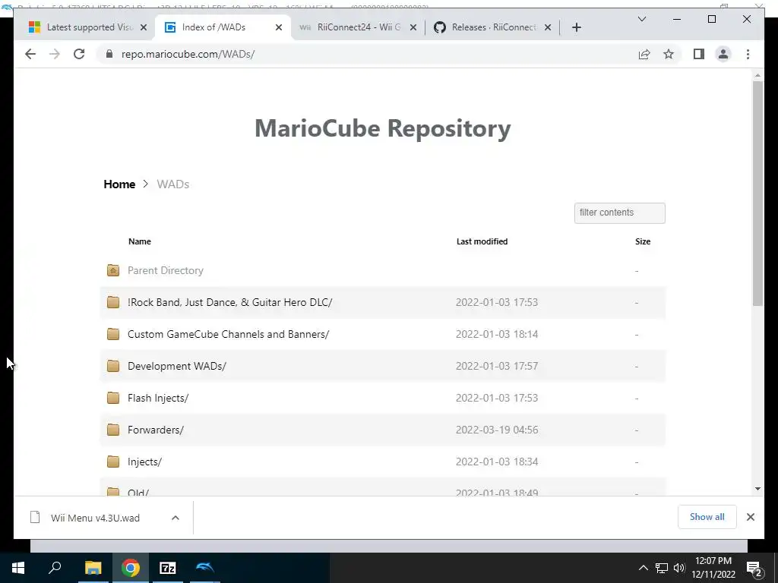Viewport: 778px width, 583px height.
Task: Open File Explorer from taskbar
Action: coord(93,568)
